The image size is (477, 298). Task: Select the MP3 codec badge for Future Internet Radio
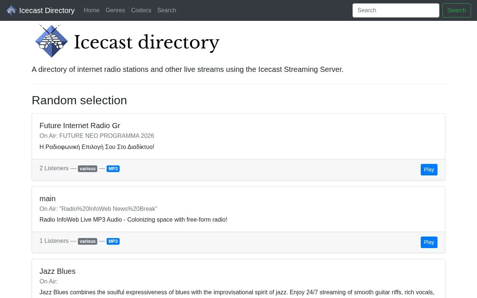[113, 169]
